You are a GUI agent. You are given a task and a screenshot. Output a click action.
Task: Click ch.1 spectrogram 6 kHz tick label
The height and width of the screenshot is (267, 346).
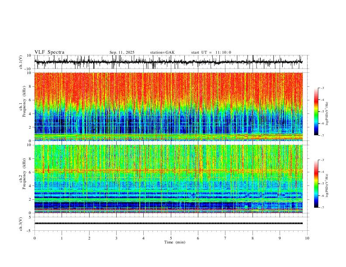(31, 100)
